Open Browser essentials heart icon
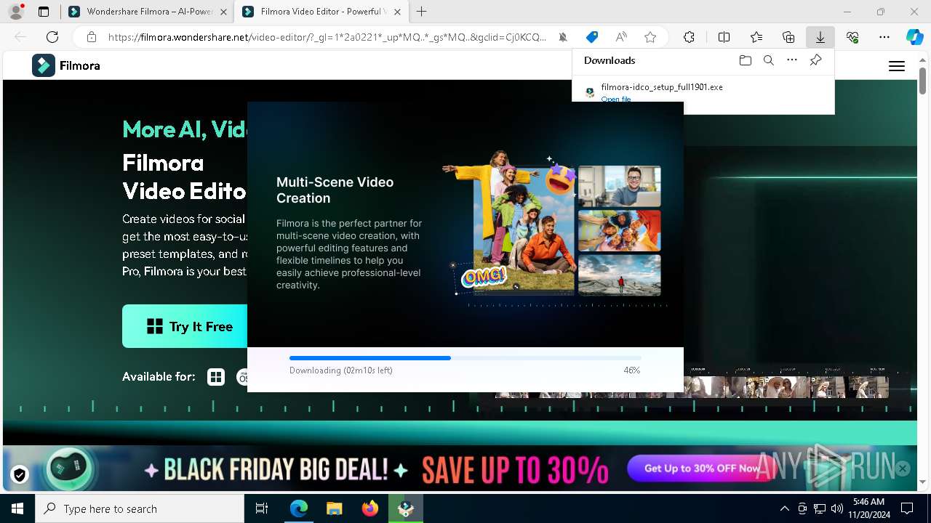 point(852,37)
